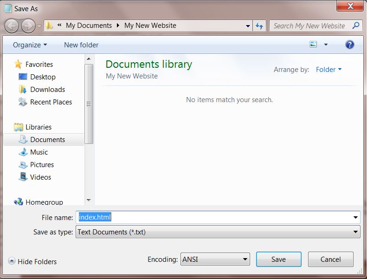Open the Arrange by Folder dropdown

coord(328,70)
